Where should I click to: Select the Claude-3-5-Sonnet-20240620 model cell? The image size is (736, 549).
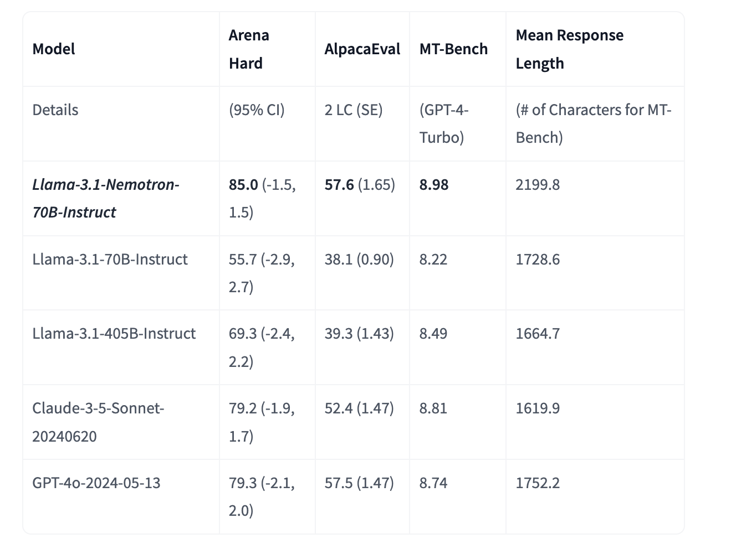pyautogui.click(x=98, y=422)
